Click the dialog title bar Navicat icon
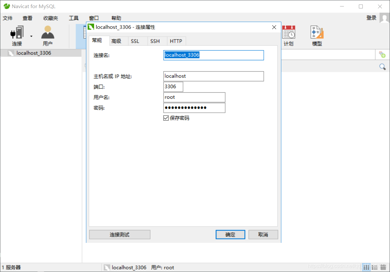 pyautogui.click(x=91, y=27)
